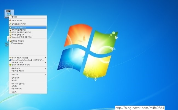This screenshot has width=178, height=110.
Task: Select Appender.exe in the archive preview
Action: coord(17,43)
